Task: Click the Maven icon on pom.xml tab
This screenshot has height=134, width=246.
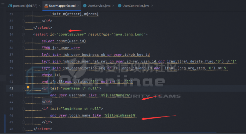Action: (x=10, y=6)
